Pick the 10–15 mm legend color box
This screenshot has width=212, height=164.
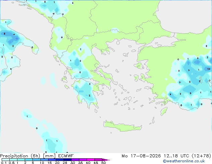click(x=44, y=160)
